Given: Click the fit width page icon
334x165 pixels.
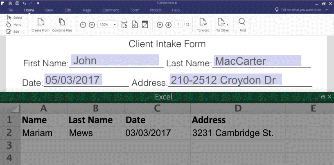Looking at the screenshot, I should click(124, 25).
